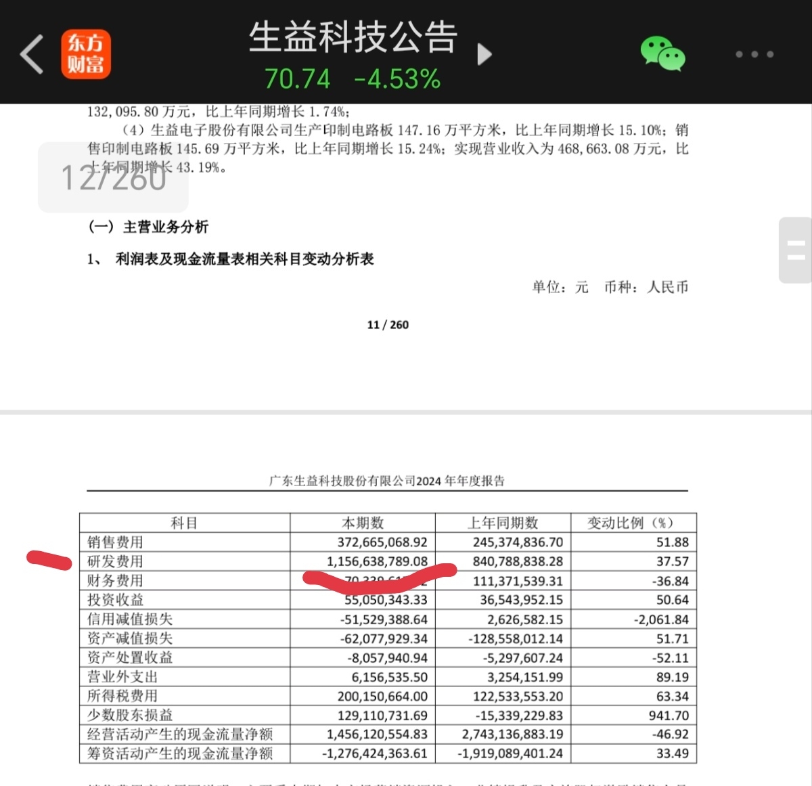This screenshot has width=812, height=786.
Task: Tap percentage 63.34
Action: [673, 696]
